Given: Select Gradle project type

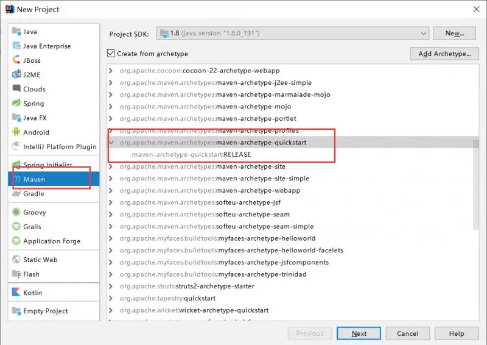Looking at the screenshot, I should coord(54,193).
